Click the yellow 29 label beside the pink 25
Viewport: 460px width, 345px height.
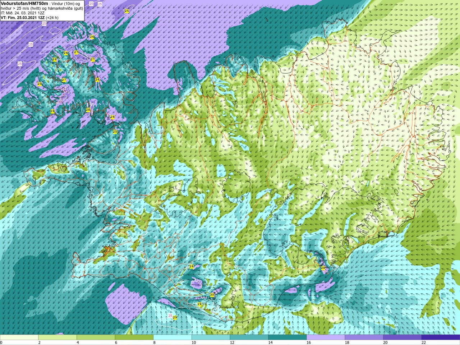click(175, 318)
